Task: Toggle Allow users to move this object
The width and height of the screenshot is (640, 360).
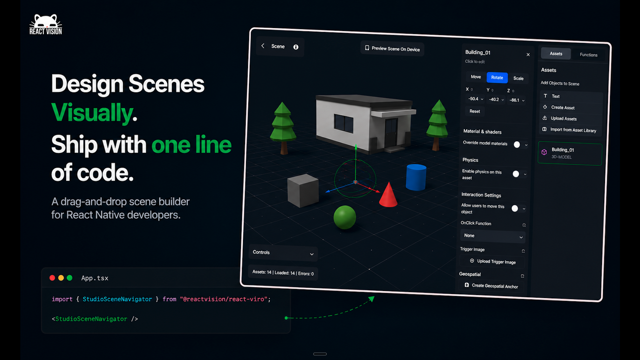Action: [x=515, y=208]
